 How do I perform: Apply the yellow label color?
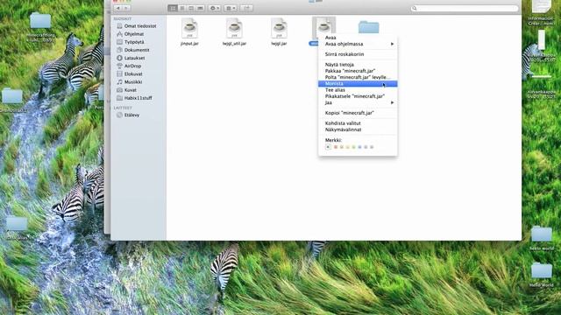point(348,147)
